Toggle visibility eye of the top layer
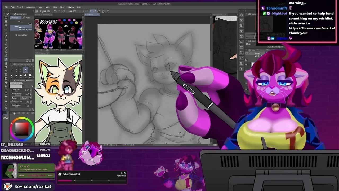Screen dimensions: 339x191 [x=246, y=64]
